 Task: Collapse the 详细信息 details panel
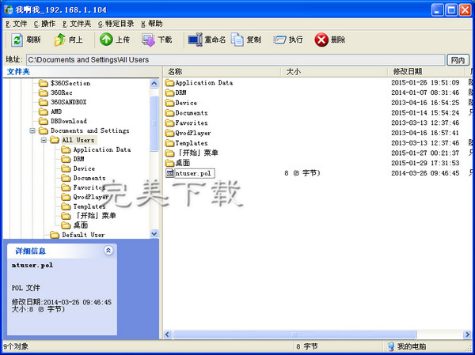click(x=108, y=251)
